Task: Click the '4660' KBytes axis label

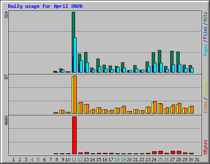Action: point(6,121)
